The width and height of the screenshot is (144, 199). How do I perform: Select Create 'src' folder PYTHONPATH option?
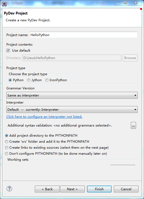7,142
